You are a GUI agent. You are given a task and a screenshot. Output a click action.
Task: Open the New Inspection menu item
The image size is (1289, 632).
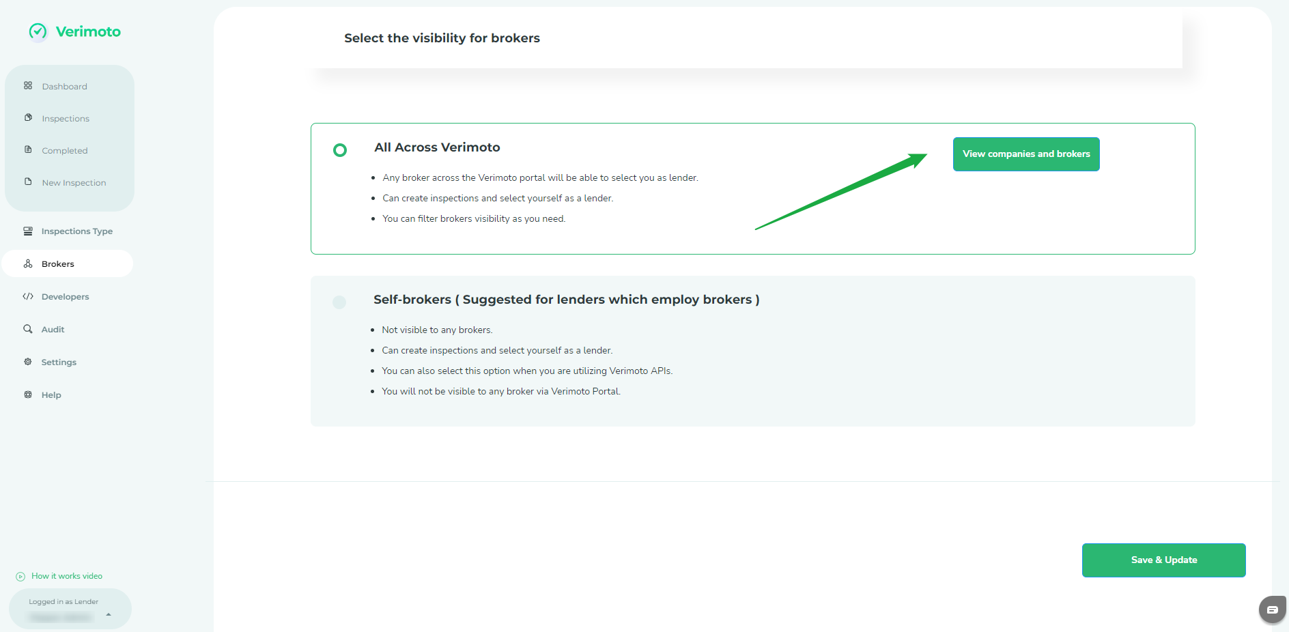(x=74, y=183)
